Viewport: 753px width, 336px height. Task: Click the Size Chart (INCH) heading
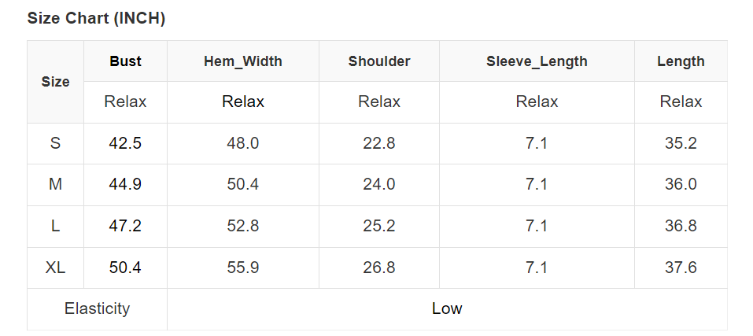pos(96,19)
